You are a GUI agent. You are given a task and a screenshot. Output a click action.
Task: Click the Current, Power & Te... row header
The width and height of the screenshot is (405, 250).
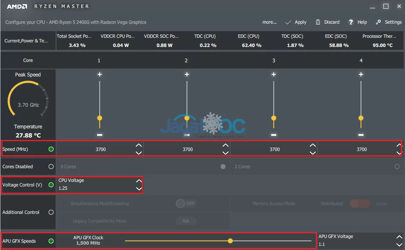click(x=26, y=41)
